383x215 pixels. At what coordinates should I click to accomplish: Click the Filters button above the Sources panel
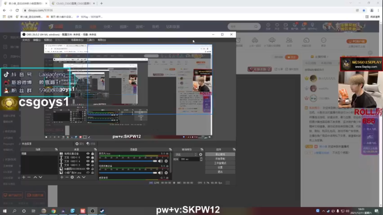(x=91, y=144)
